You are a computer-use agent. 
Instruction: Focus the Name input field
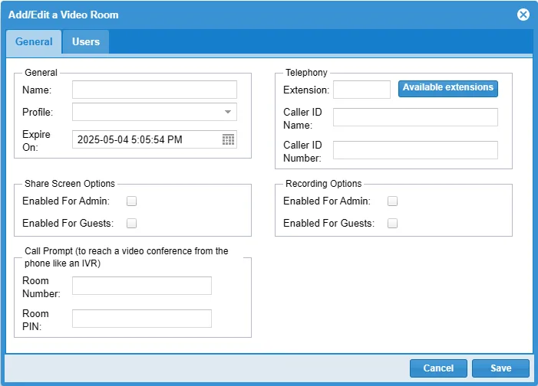154,90
